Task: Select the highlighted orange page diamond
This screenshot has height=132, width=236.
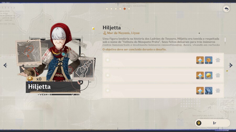Action: pos(125,9)
